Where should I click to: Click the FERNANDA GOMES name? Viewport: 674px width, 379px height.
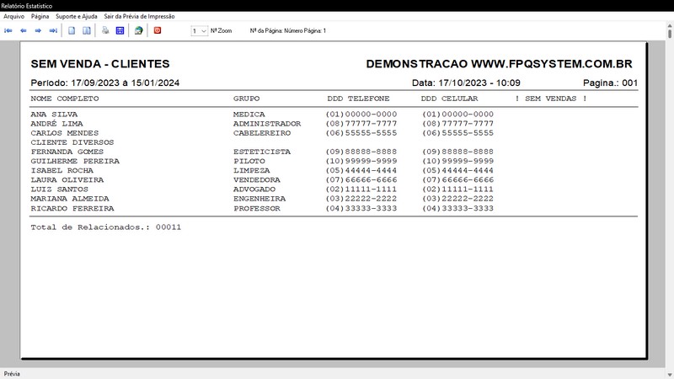pyautogui.click(x=67, y=152)
